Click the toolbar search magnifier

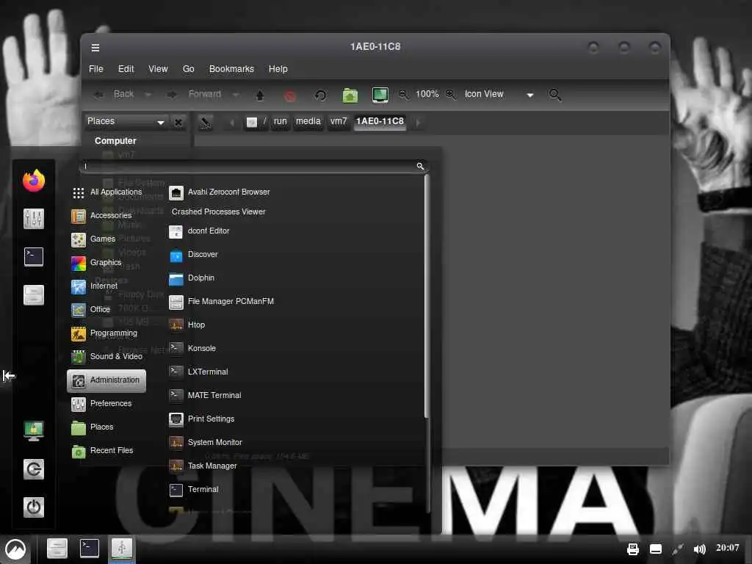[555, 95]
